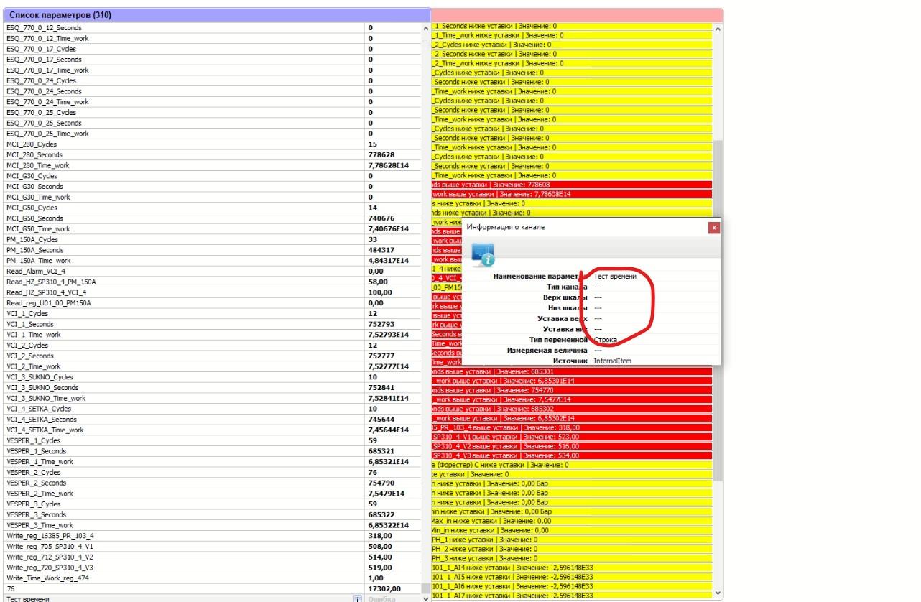This screenshot has height=602, width=921.
Task: Select the red alarm with Значение: 778608
Action: (571, 185)
